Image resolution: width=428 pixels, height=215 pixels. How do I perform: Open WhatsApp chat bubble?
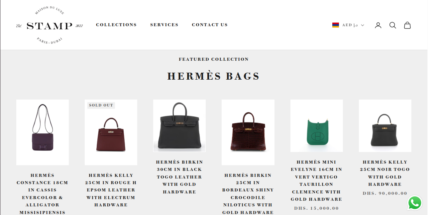(x=415, y=203)
